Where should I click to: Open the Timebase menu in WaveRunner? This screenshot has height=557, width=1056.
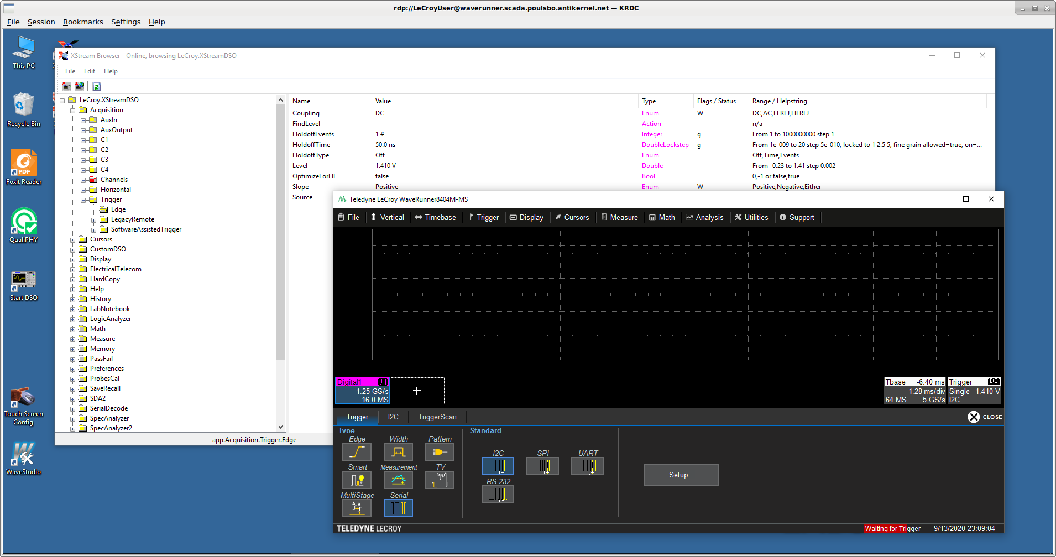(435, 217)
